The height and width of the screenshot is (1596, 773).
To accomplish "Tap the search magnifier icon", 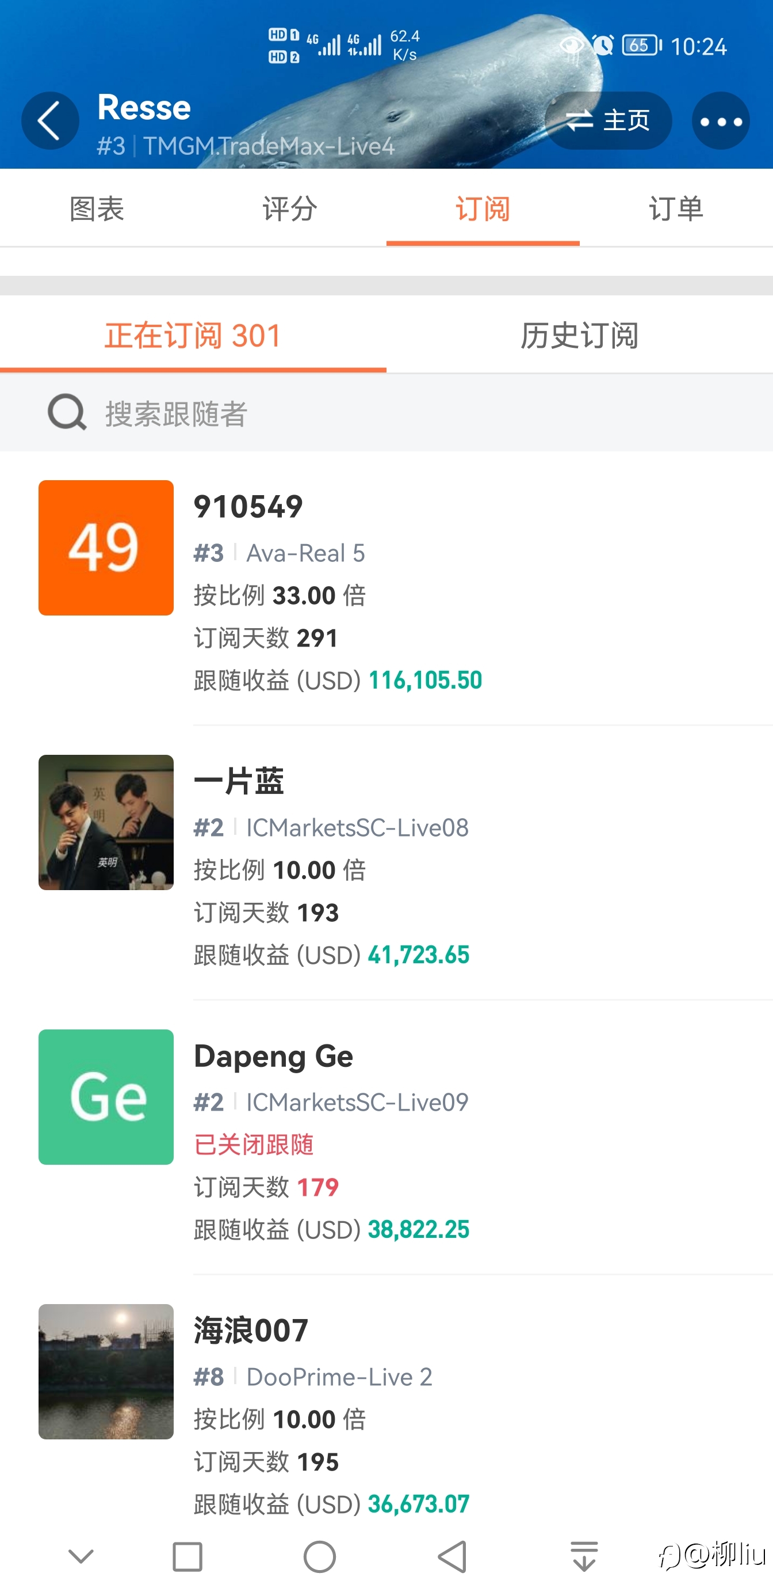I will (67, 412).
